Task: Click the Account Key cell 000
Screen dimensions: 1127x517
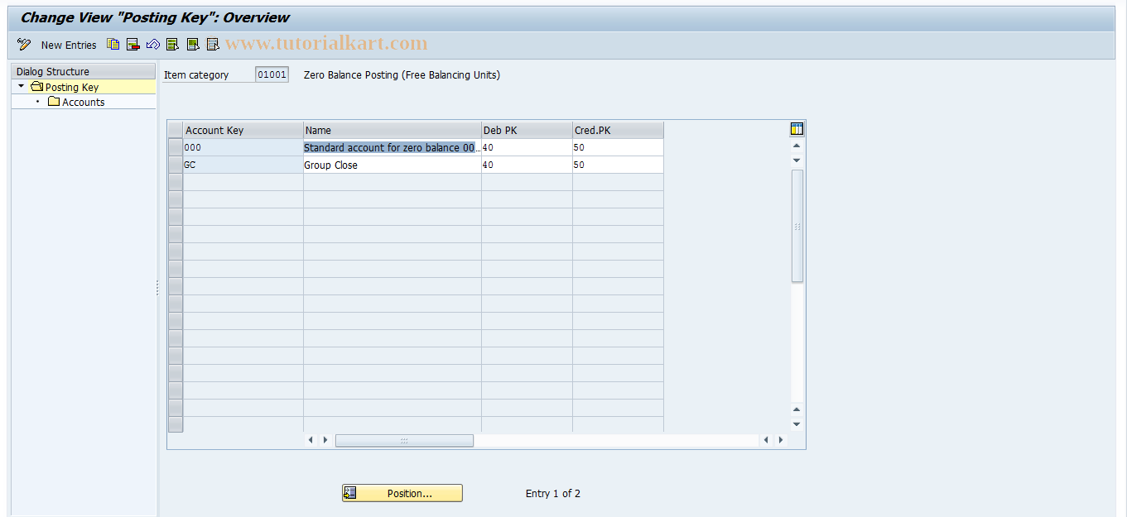Action: 243,147
